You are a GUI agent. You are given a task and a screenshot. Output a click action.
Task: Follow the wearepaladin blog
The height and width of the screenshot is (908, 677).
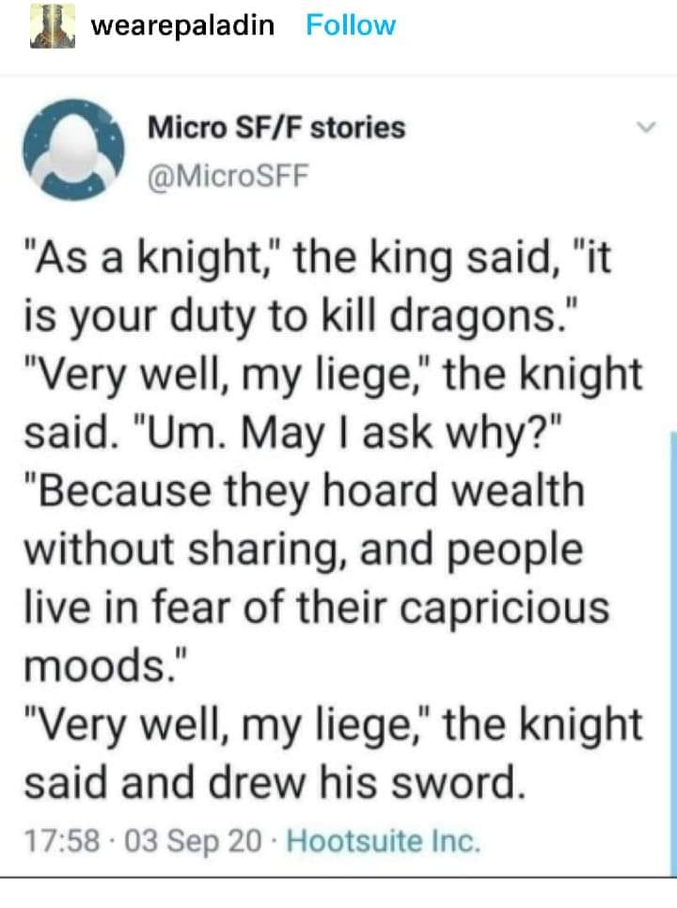[x=351, y=25]
